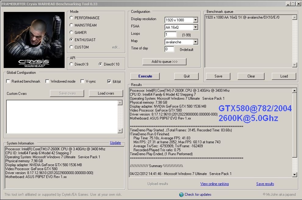Viewport: 302px width, 200px height.
Task: Click the Save cvars button
Action: [x=67, y=94]
